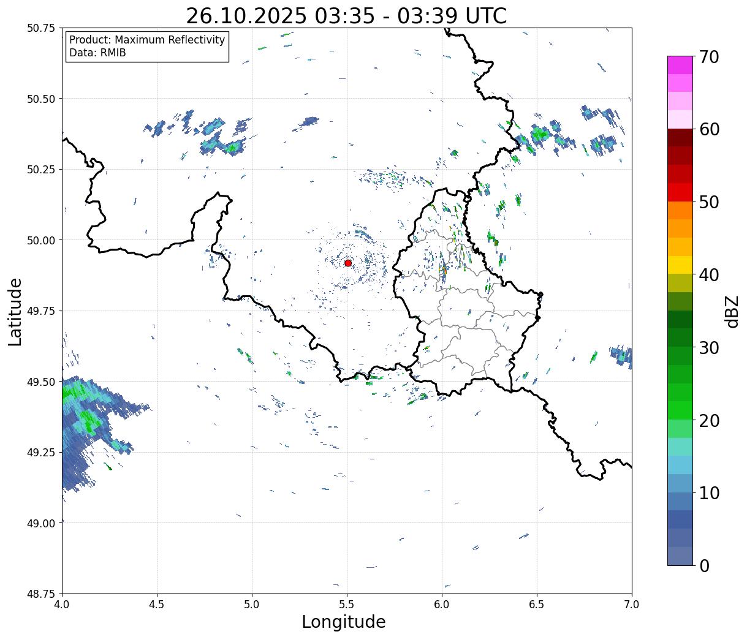Click latitude tick label 50.25

click(40, 170)
